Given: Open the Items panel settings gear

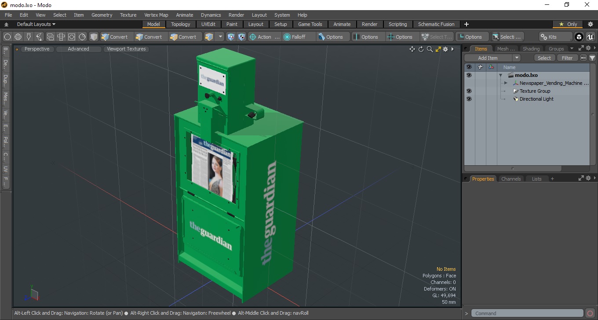Looking at the screenshot, I should pyautogui.click(x=588, y=48).
